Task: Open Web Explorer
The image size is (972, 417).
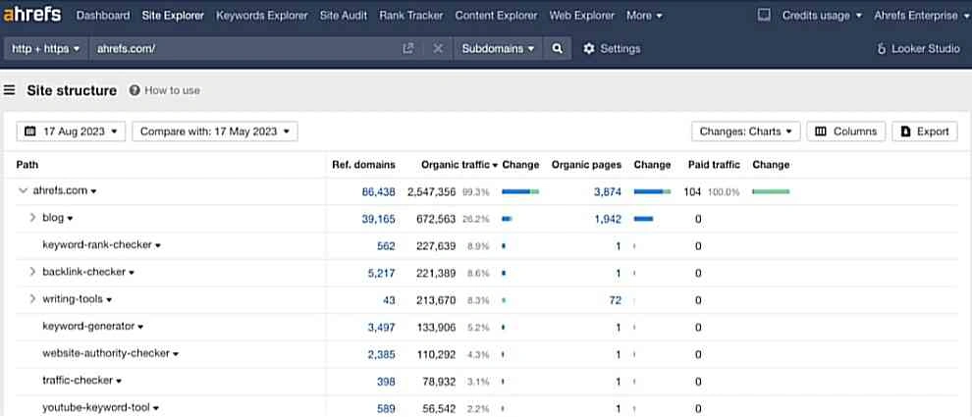Action: point(582,16)
